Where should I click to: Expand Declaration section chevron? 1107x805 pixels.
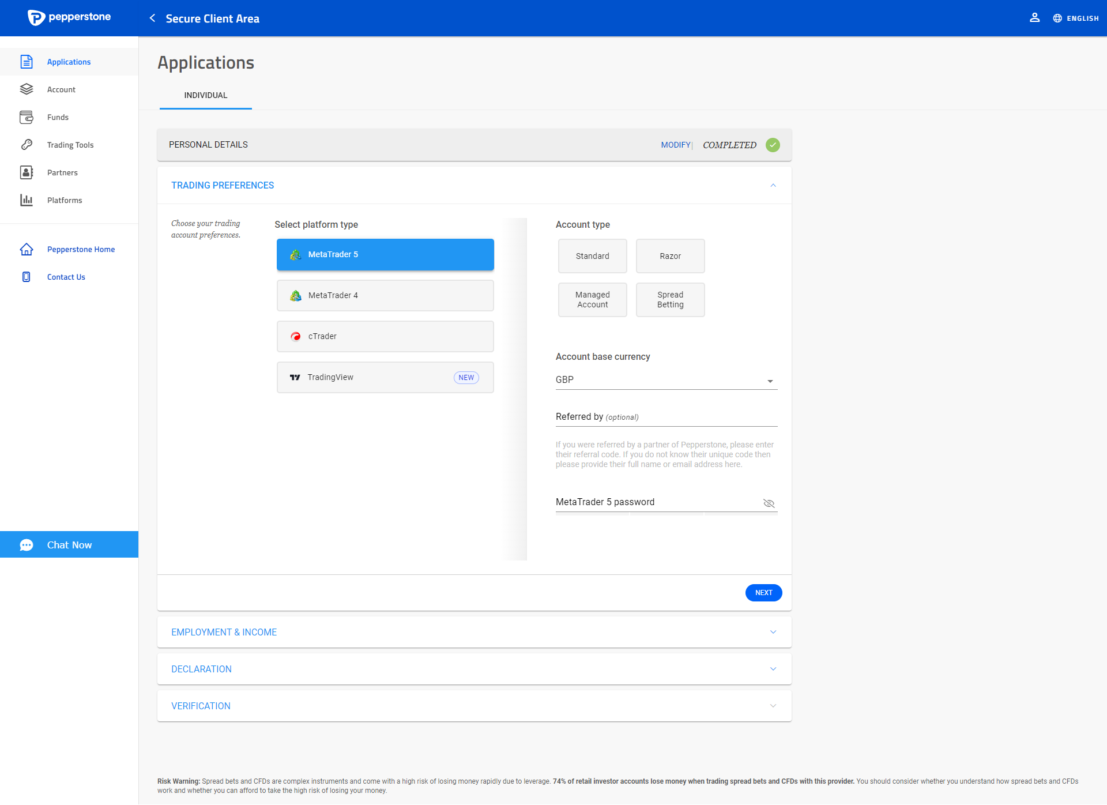tap(773, 669)
